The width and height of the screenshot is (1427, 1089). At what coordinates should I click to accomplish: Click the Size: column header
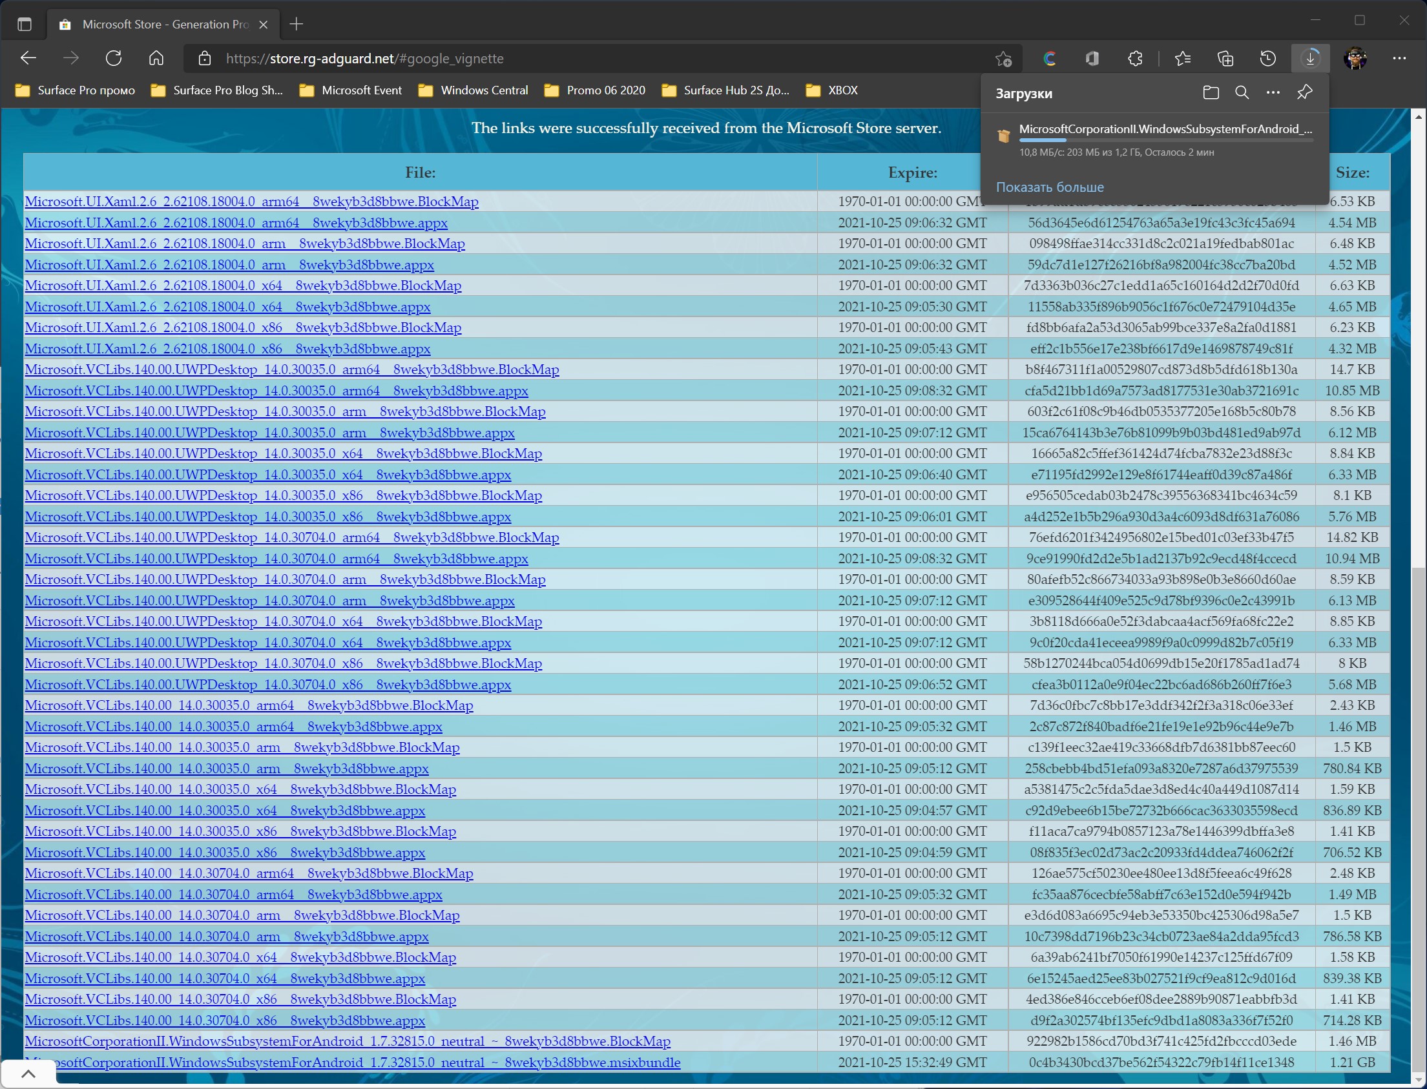coord(1353,172)
